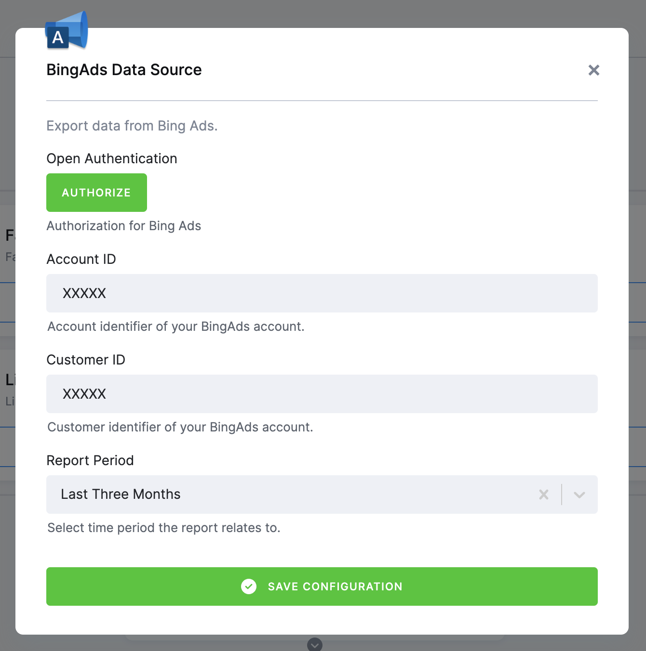
Task: Open the Report Period dropdown chevron
Action: pyautogui.click(x=579, y=495)
